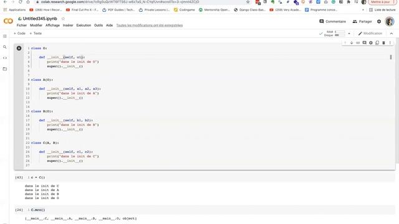Move cell down using the arrow icon

click(x=352, y=43)
